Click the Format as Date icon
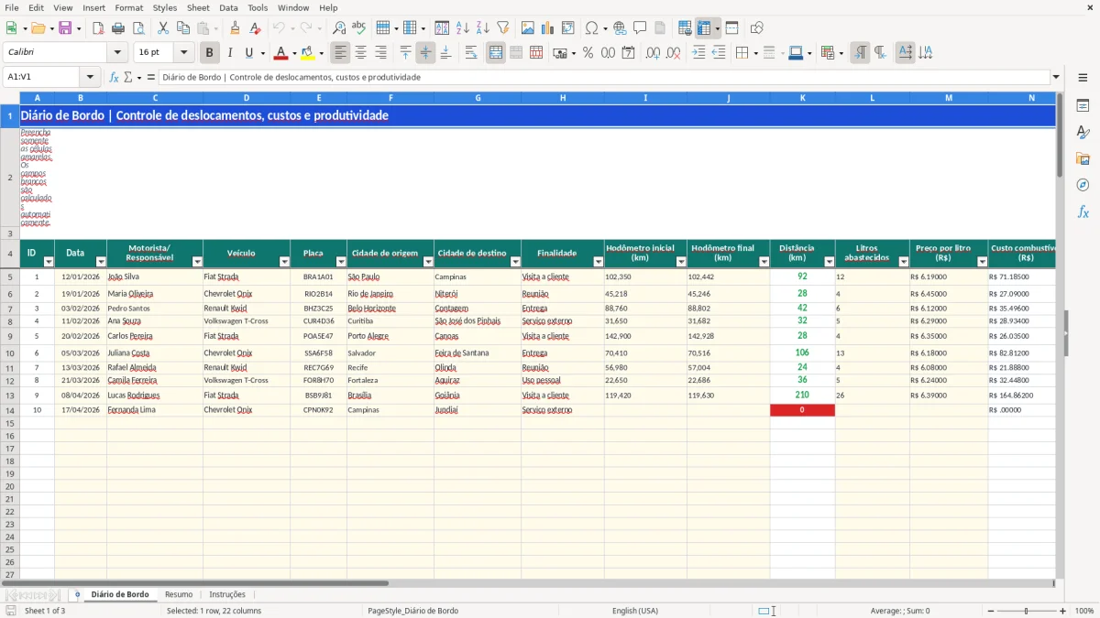 coord(628,53)
